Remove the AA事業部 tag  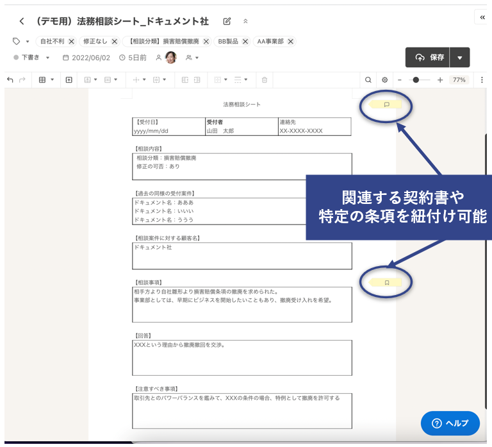click(291, 41)
